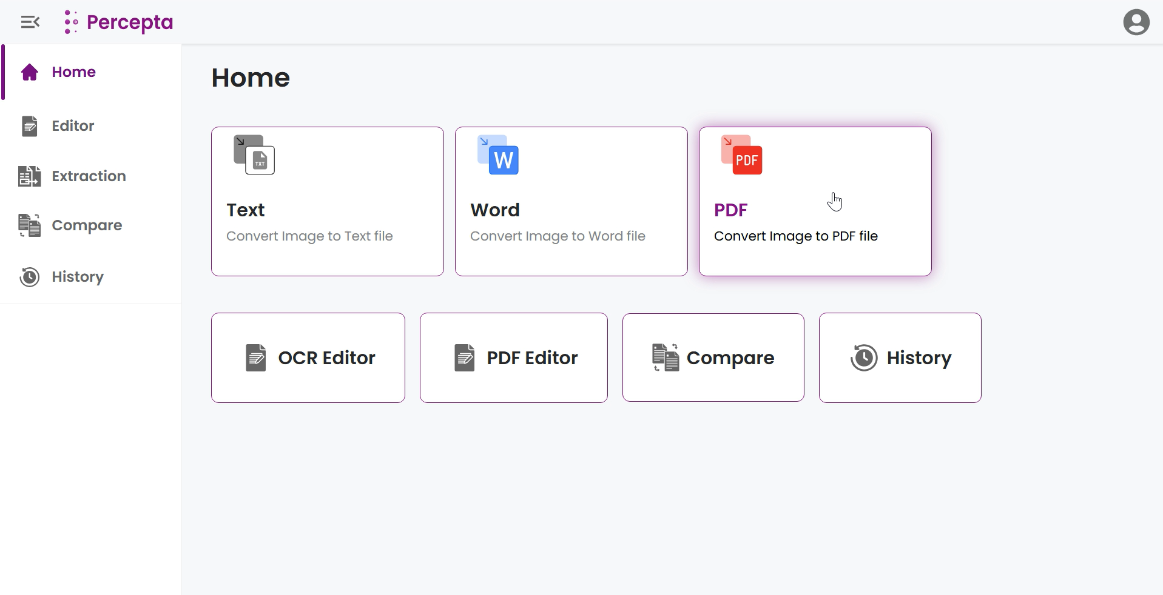Collapse the sidebar navigation
This screenshot has height=595, width=1163.
coord(30,22)
